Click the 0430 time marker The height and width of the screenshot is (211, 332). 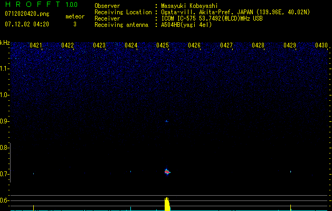[321, 45]
